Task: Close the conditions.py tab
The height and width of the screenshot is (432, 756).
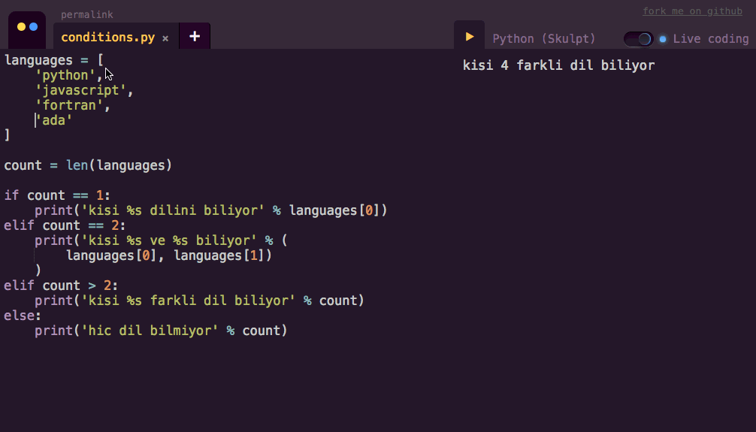Action: click(165, 38)
